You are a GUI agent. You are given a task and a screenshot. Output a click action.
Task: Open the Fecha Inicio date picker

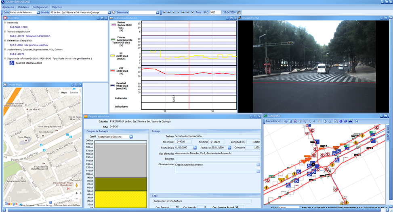[195, 148]
